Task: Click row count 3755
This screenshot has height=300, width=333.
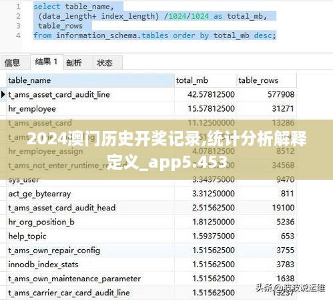Action: (x=286, y=251)
